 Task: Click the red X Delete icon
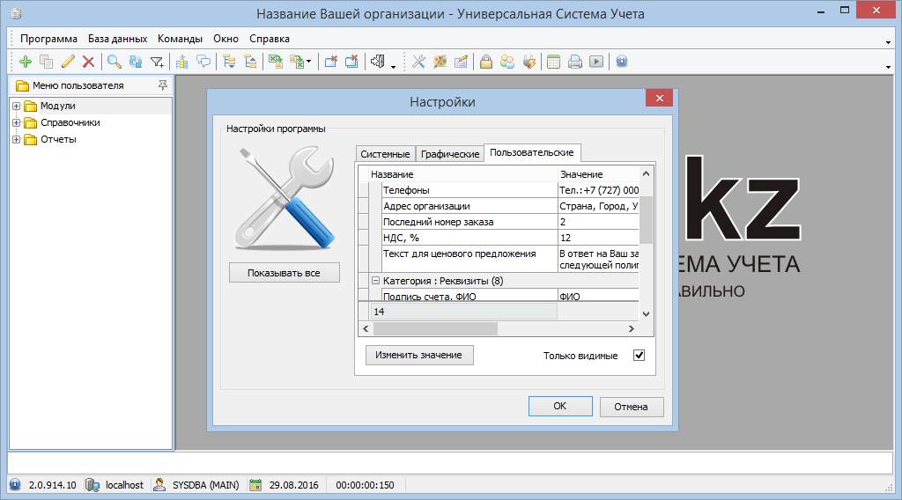tap(88, 62)
